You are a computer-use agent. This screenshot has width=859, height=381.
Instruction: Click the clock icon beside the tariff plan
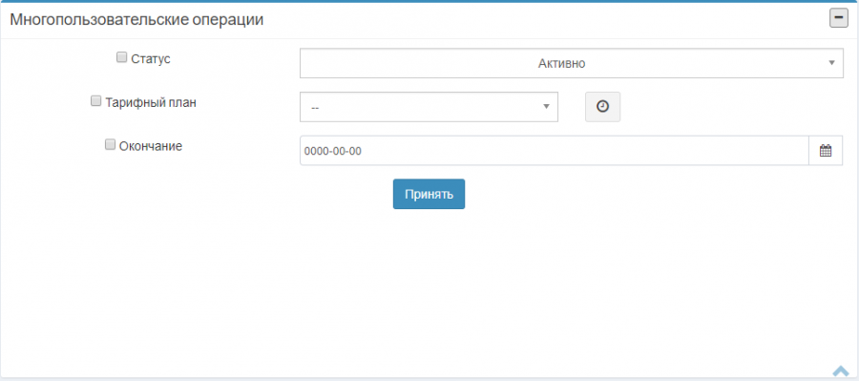pos(602,106)
